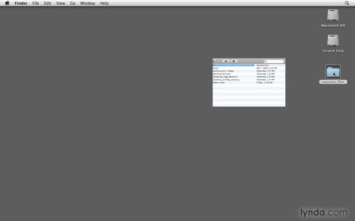Select the Macintosh HD drive icon

[x=333, y=15]
